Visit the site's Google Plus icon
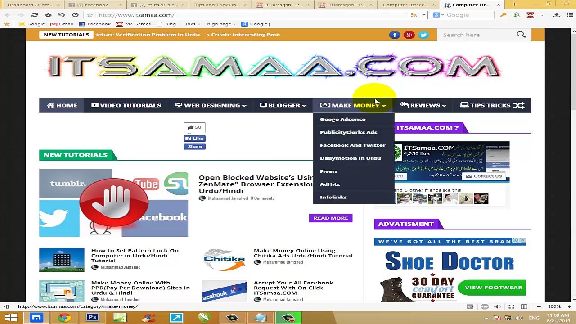 pyautogui.click(x=409, y=35)
